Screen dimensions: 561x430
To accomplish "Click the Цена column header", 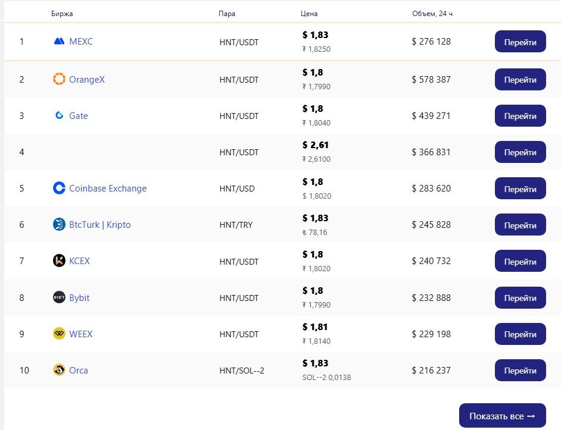I will 309,14.
